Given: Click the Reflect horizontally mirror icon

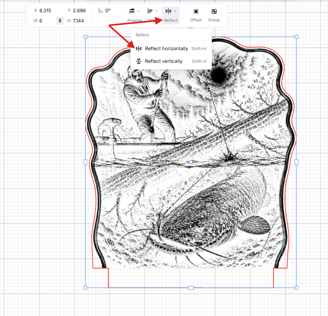Looking at the screenshot, I should (x=138, y=49).
